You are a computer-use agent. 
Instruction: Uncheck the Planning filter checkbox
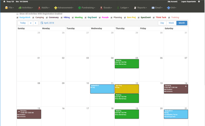(111, 17)
